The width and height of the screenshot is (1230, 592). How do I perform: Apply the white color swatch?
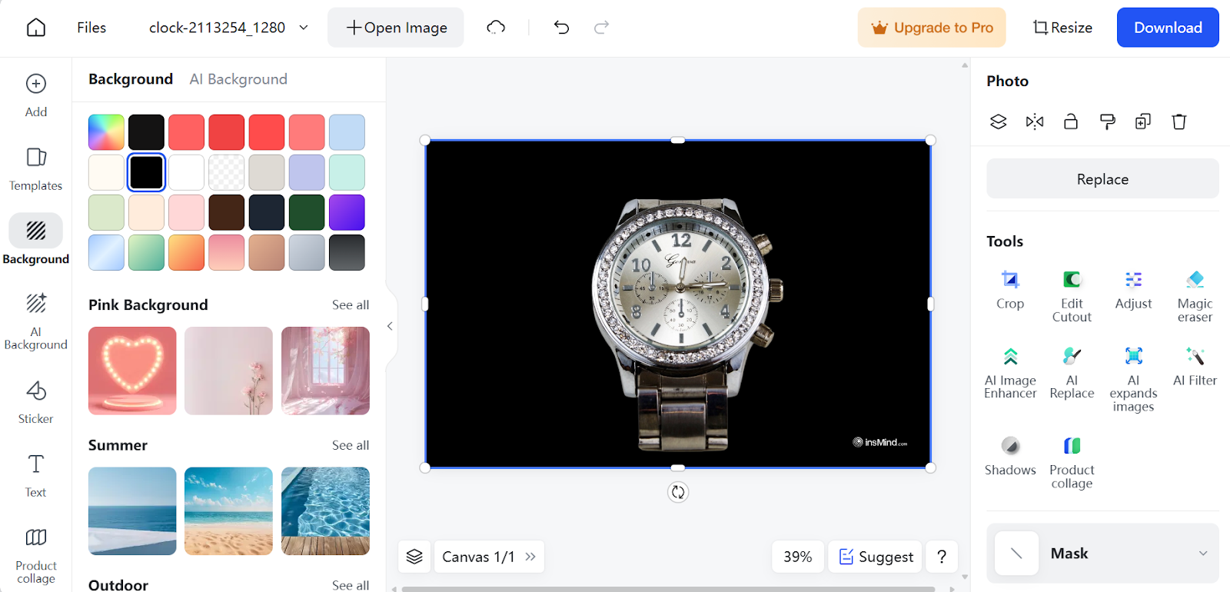[x=186, y=172]
